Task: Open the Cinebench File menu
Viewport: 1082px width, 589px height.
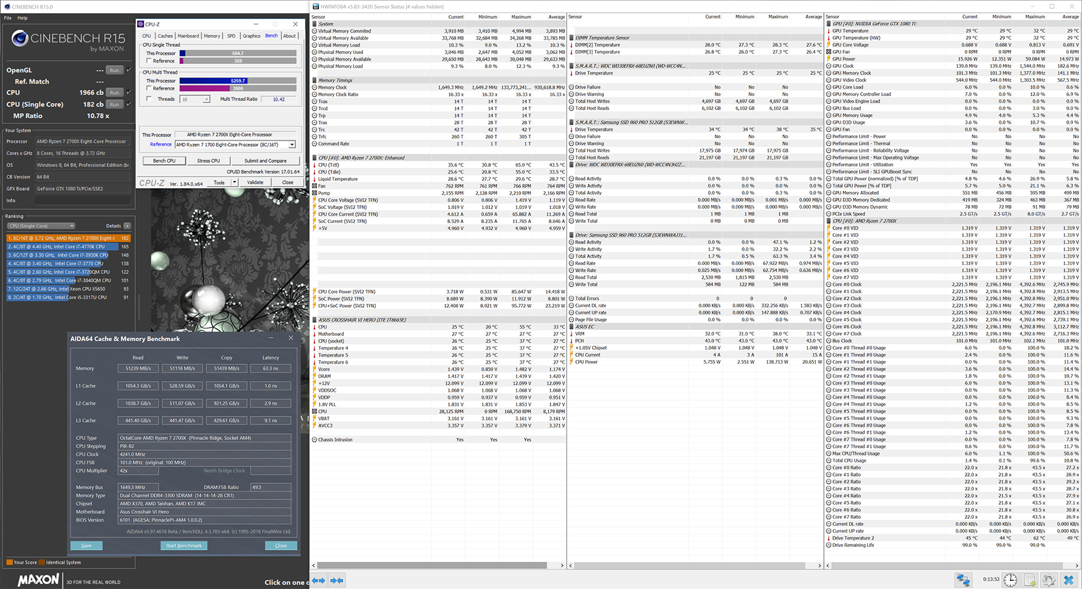Action: pyautogui.click(x=8, y=18)
